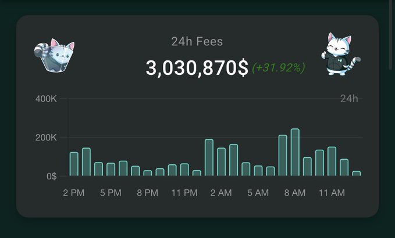Click the page scrollbar thumb at right edge
The image size is (395, 238).
(x=392, y=35)
